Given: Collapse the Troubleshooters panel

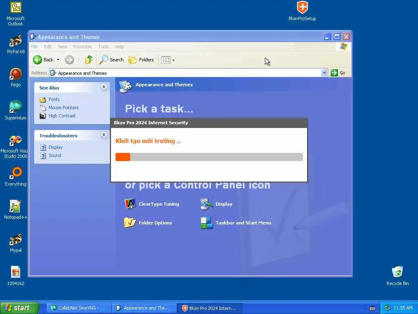Looking at the screenshot, I should [x=104, y=135].
